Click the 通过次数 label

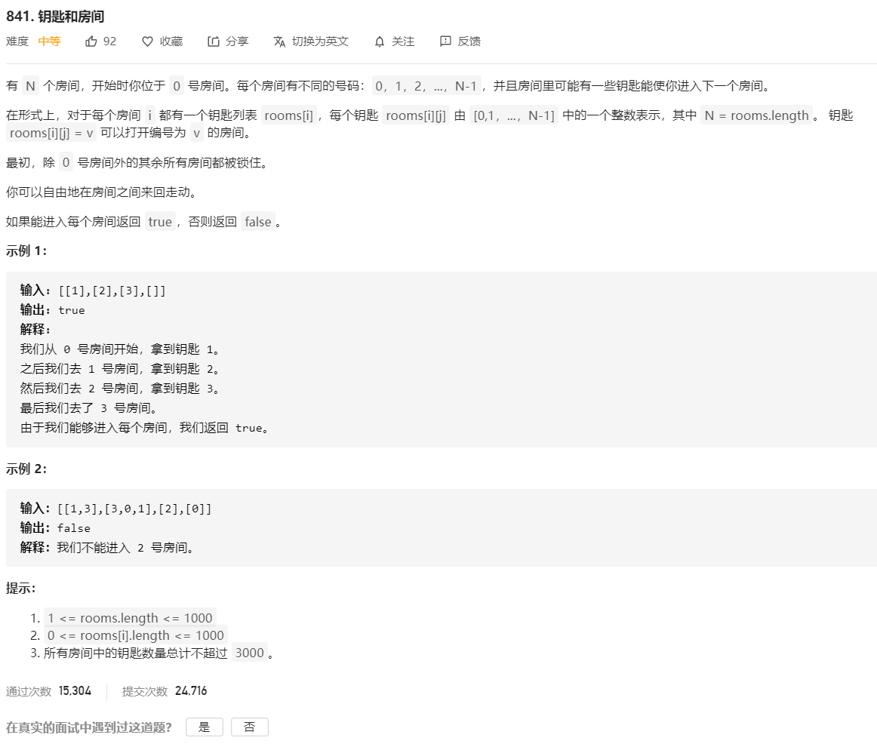coord(29,691)
